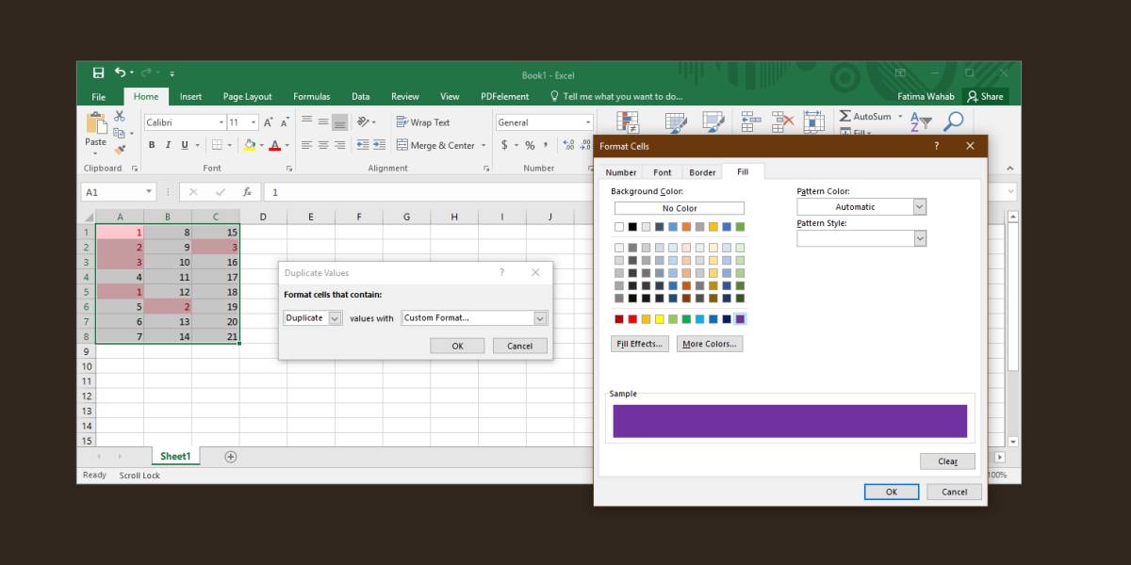The height and width of the screenshot is (565, 1131).
Task: Apply the Fill Color bucket
Action: tap(249, 145)
